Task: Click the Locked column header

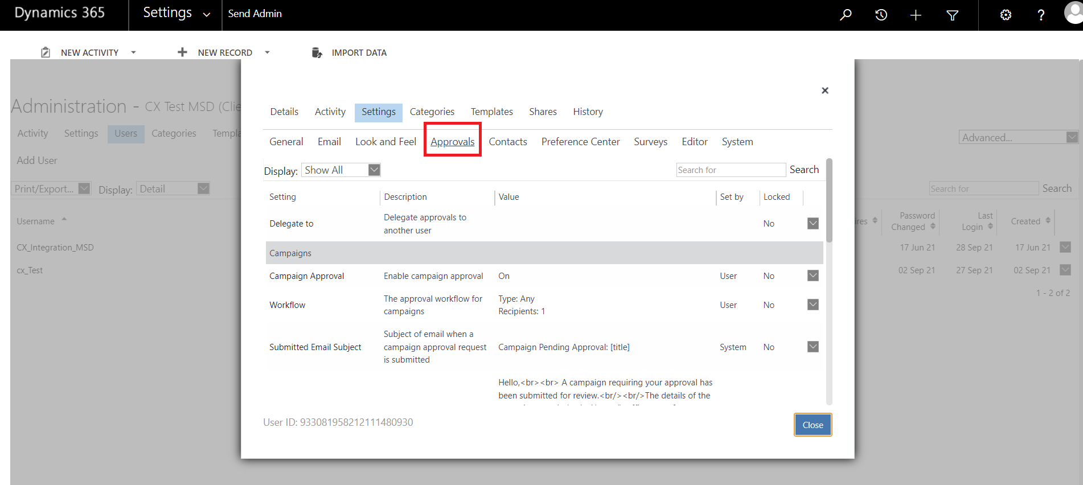Action: point(777,197)
